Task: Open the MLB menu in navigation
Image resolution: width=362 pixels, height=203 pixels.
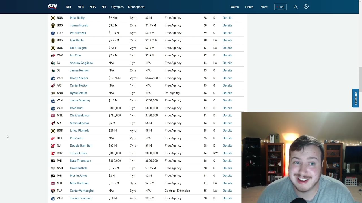Action: tap(81, 7)
